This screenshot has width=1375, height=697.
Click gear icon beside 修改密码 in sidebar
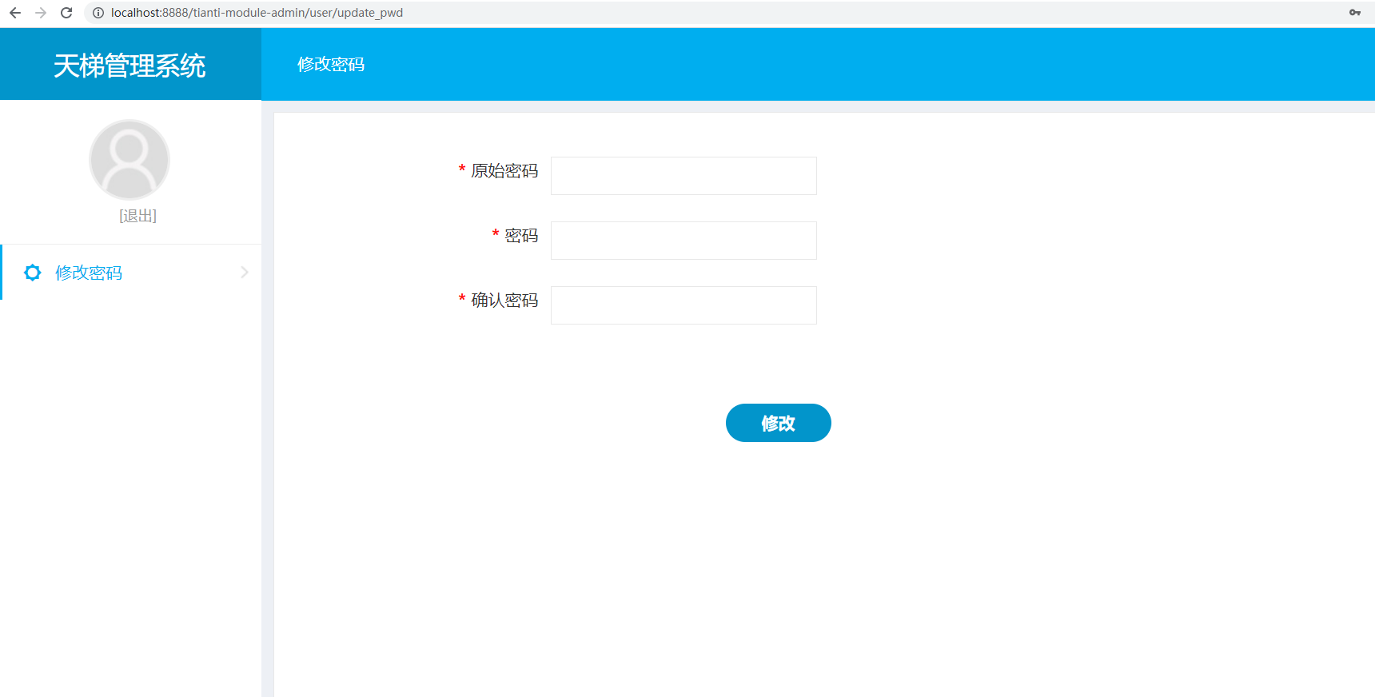point(33,273)
